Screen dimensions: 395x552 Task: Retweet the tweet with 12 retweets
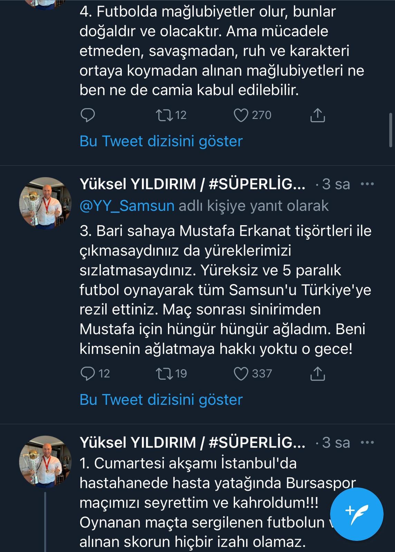165,115
